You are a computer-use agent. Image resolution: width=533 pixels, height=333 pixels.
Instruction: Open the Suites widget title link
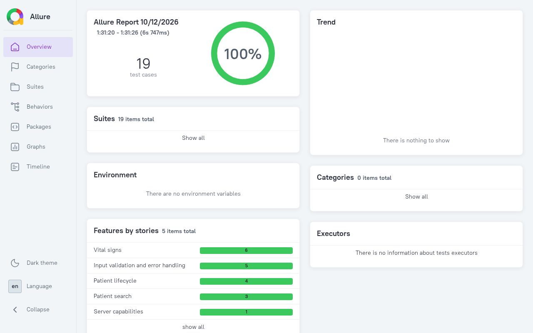[104, 119]
